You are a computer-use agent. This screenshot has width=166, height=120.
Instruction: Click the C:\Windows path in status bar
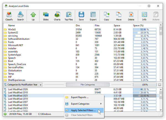[x=45, y=114]
